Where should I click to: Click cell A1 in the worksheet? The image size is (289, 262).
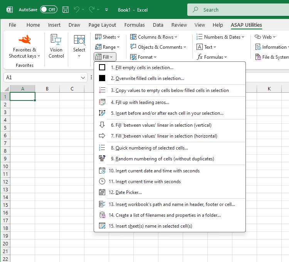(x=22, y=97)
